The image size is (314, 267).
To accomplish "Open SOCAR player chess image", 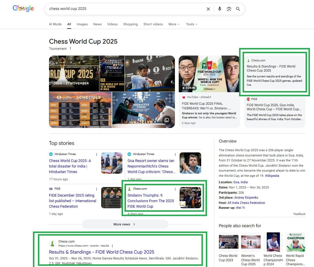I will pyautogui.click(x=150, y=74).
